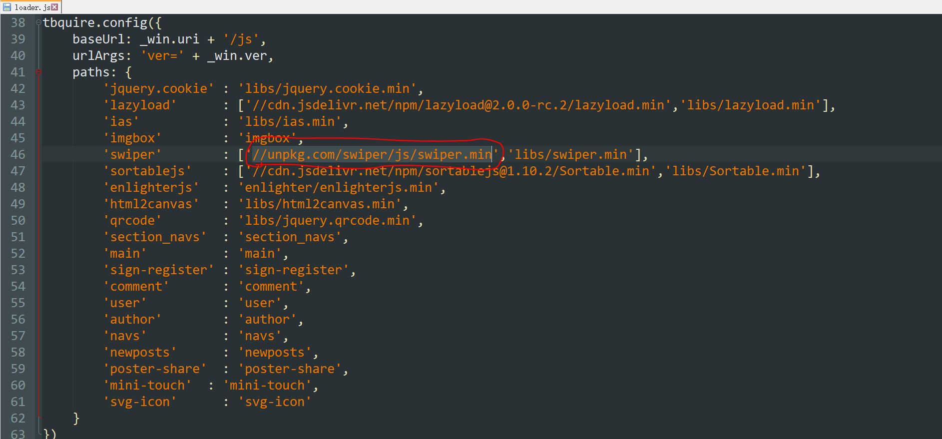Switch to the loader.js tab
The height and width of the screenshot is (439, 942).
(32, 7)
